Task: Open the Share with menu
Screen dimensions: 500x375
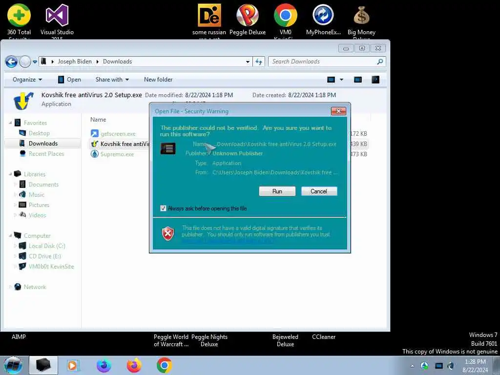Action: [x=112, y=80]
